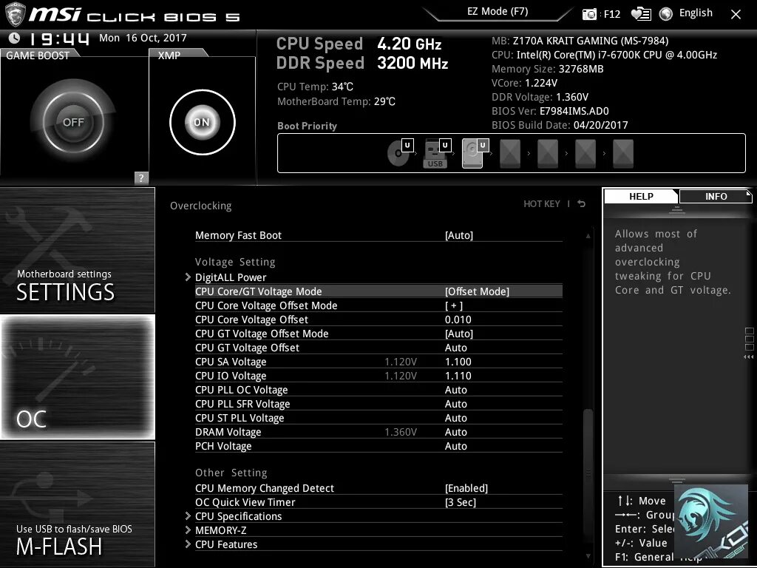Edit CPU Core Voltage Offset value 0.010

[458, 319]
